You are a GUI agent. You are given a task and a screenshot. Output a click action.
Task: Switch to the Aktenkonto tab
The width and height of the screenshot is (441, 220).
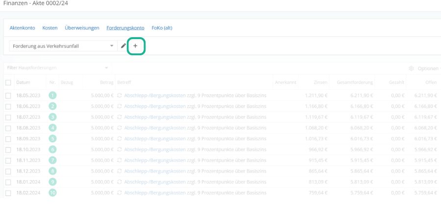(23, 28)
